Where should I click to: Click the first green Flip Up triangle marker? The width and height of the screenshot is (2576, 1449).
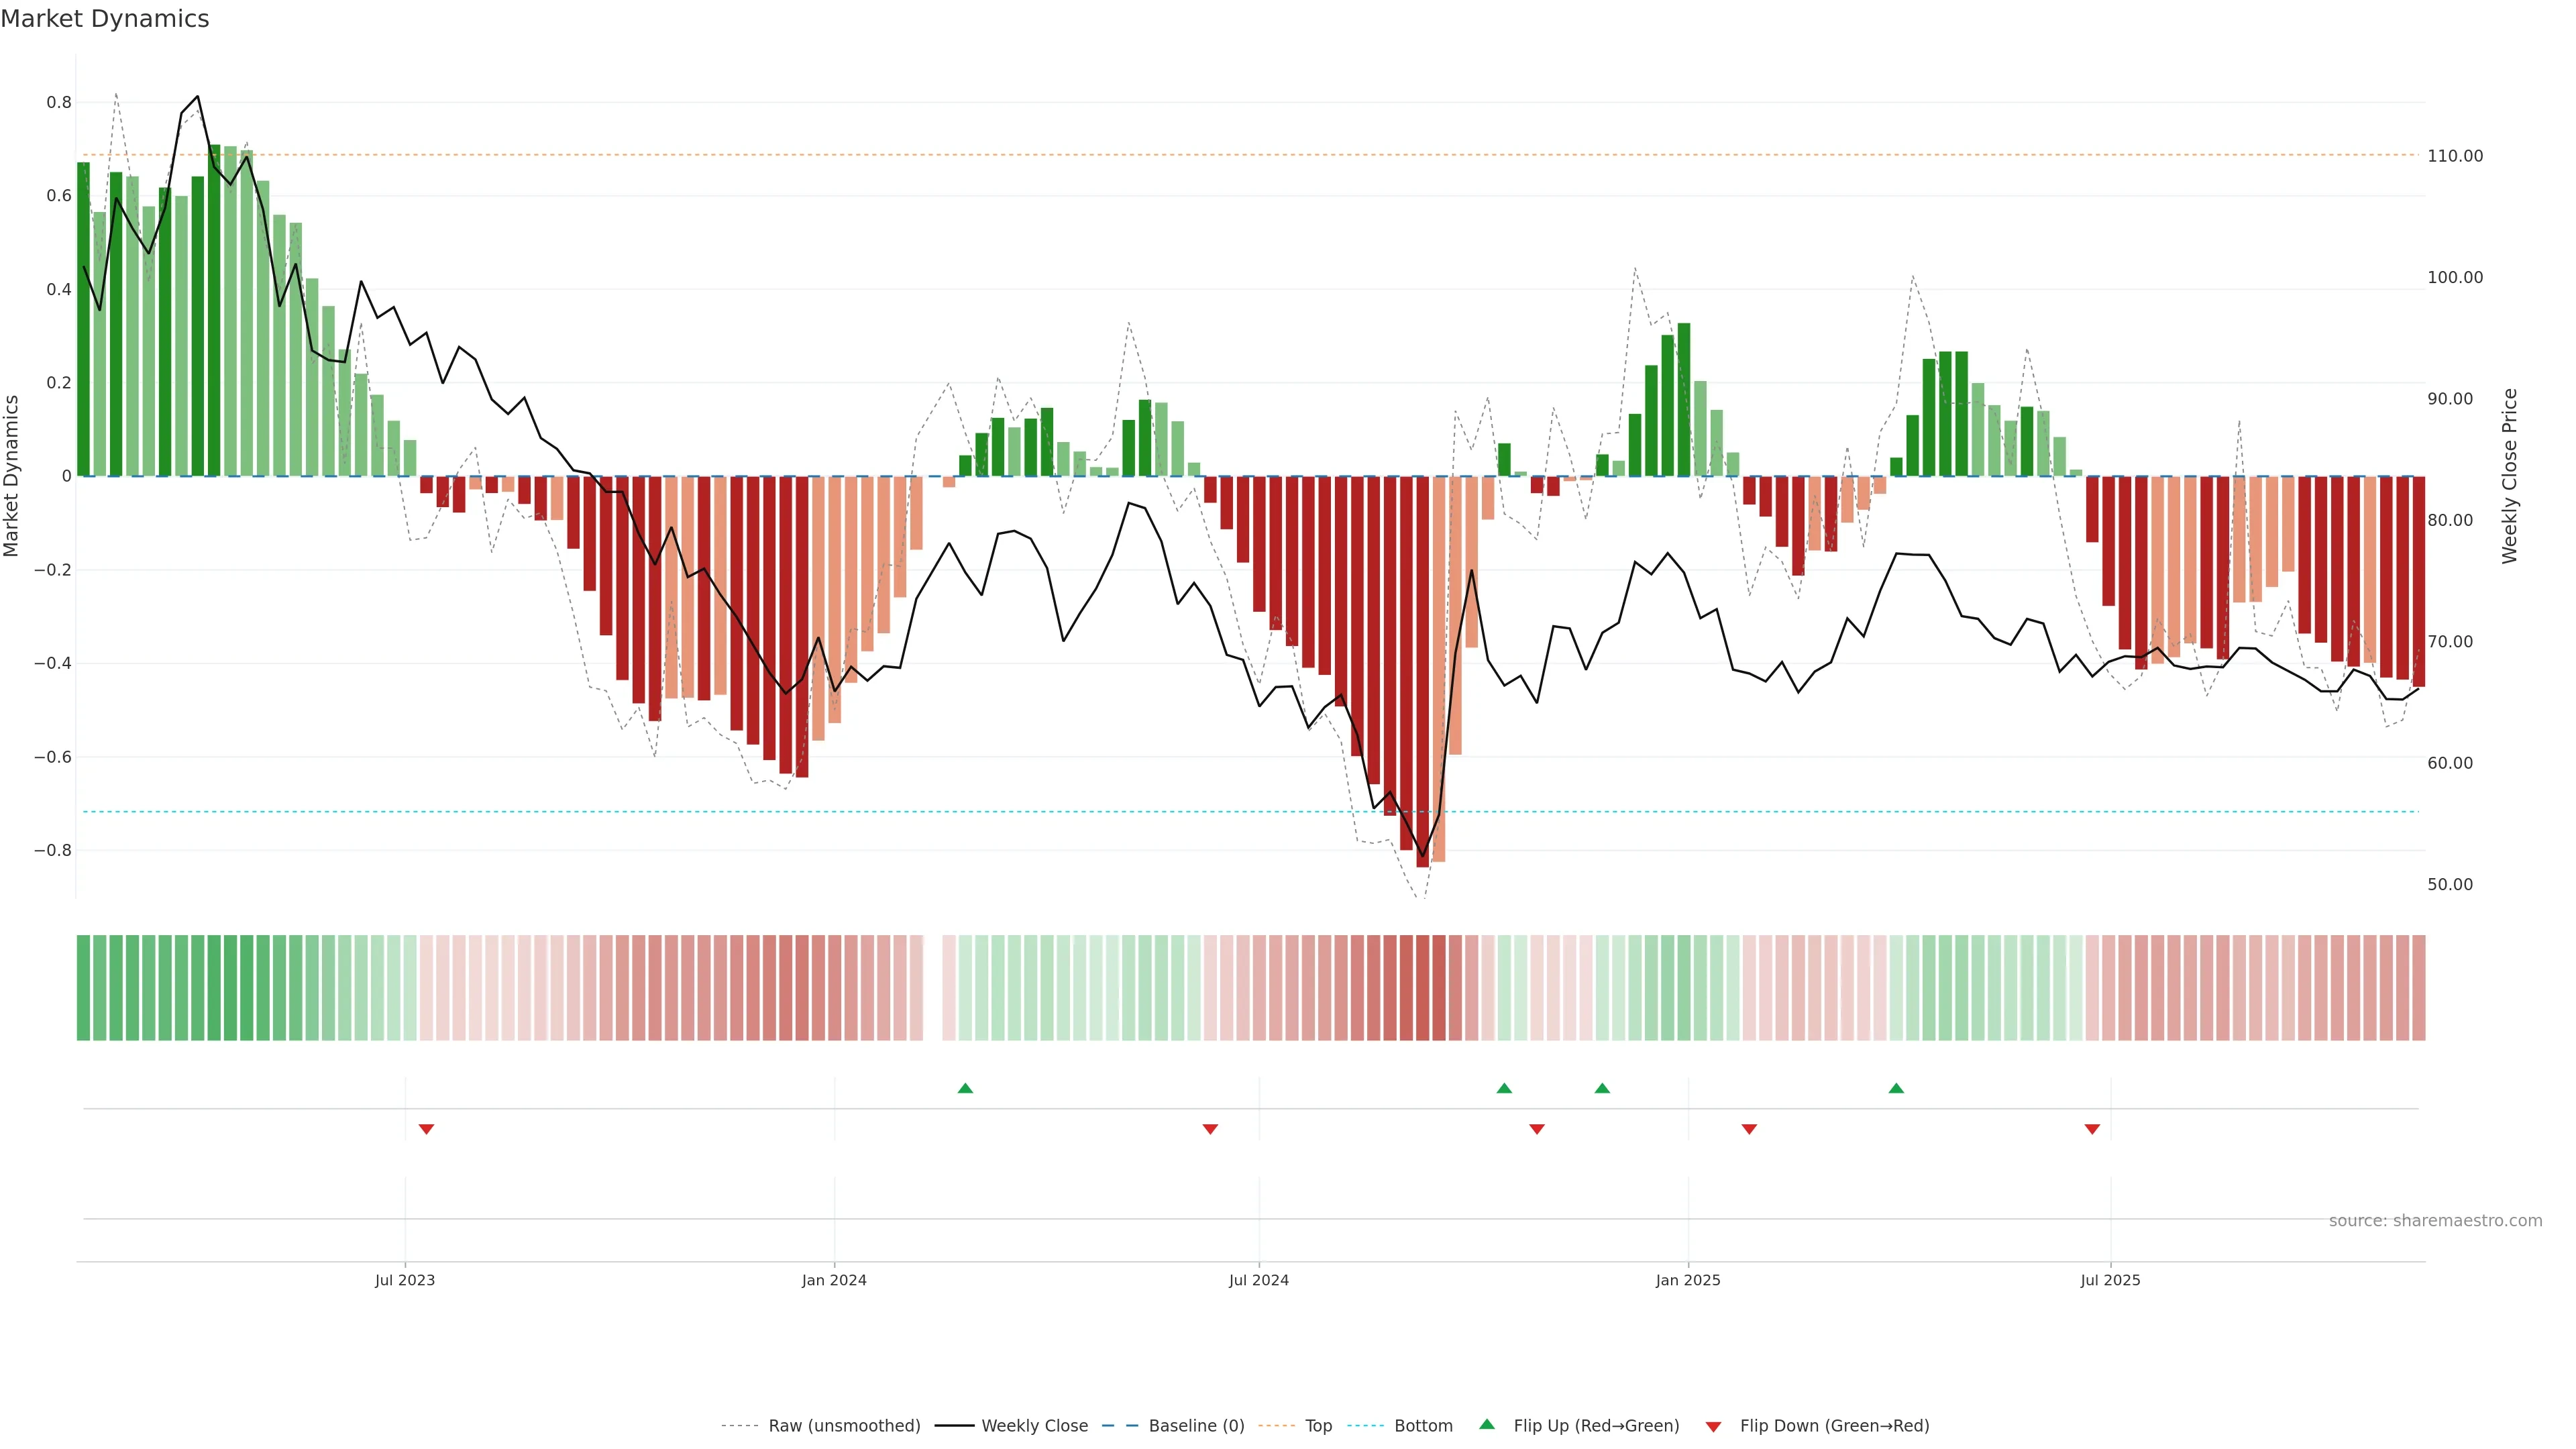pos(965,1088)
